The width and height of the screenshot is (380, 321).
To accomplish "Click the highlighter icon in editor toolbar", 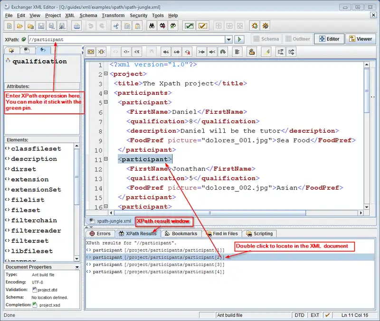I will [266, 51].
